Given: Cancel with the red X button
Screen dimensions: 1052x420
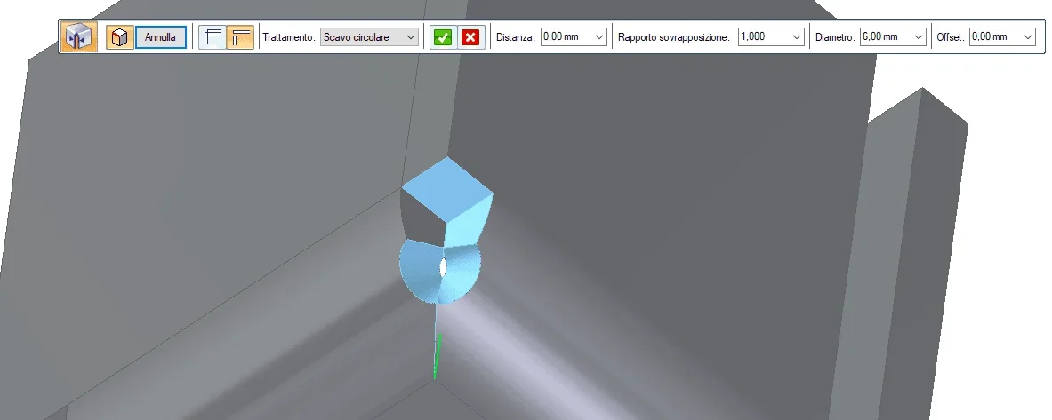Looking at the screenshot, I should point(471,37).
